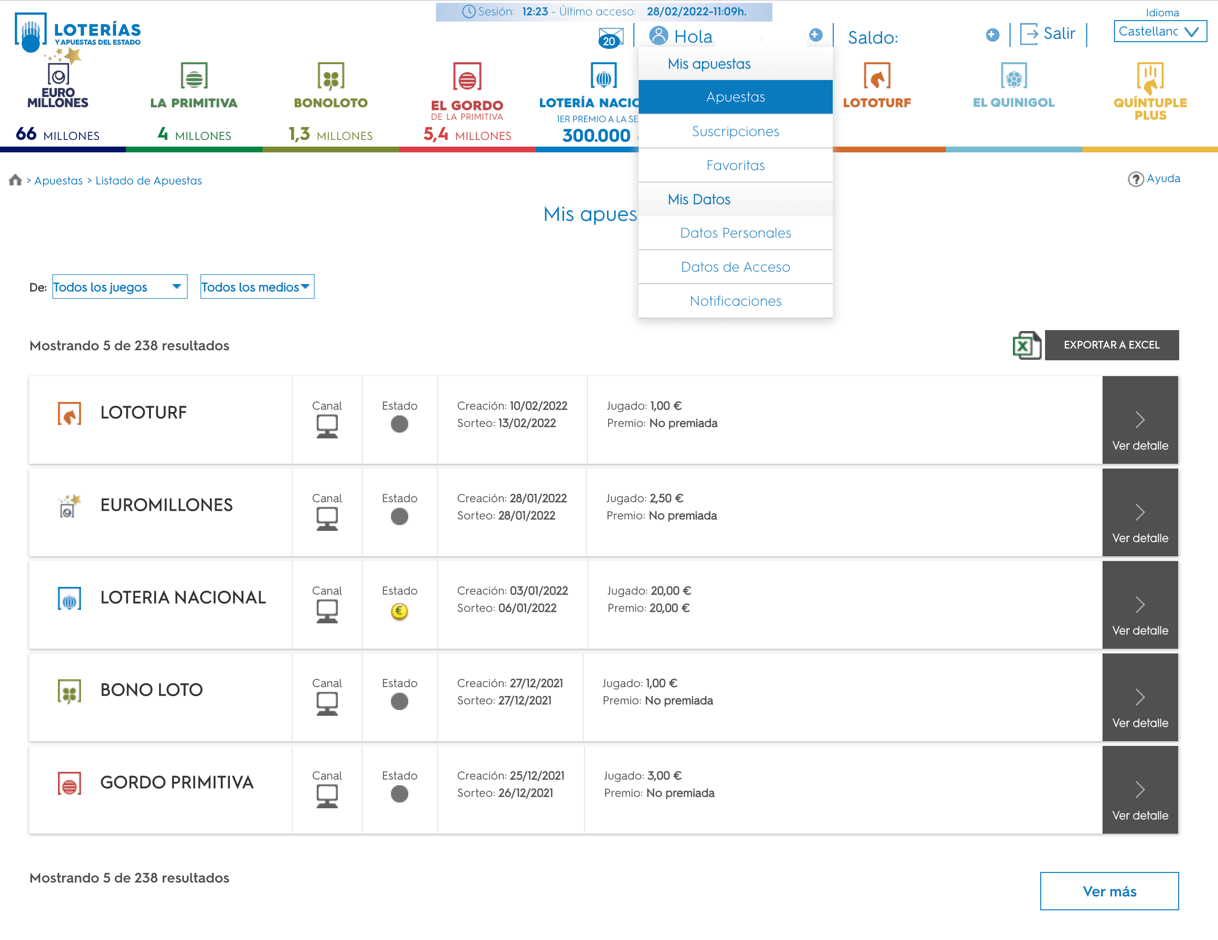Screen dimensions: 1218x940
Task: Click the Apuestas breadcrumb link
Action: coord(58,181)
